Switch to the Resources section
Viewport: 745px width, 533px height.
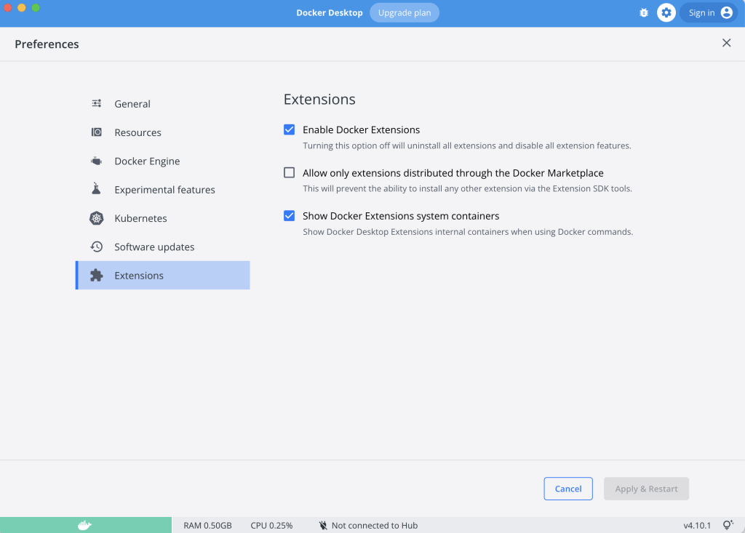138,132
